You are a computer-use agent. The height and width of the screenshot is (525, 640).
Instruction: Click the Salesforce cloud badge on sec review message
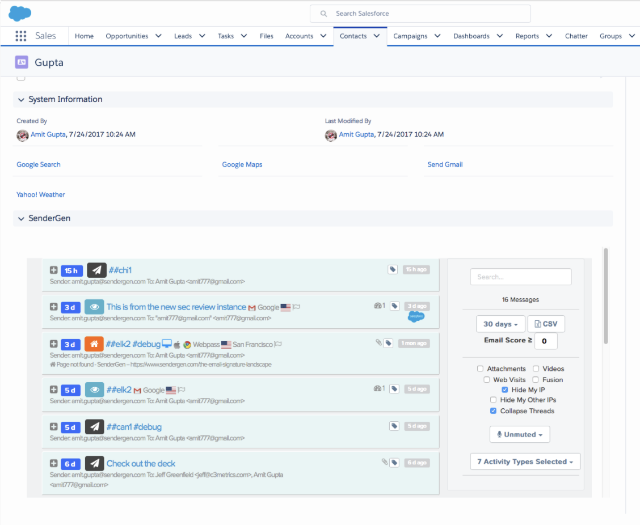click(416, 316)
